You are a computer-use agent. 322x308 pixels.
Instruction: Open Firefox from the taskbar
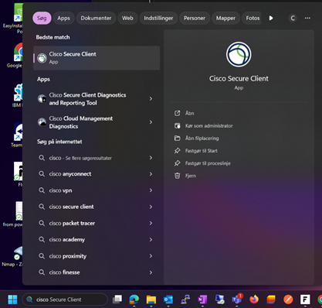tap(254, 299)
